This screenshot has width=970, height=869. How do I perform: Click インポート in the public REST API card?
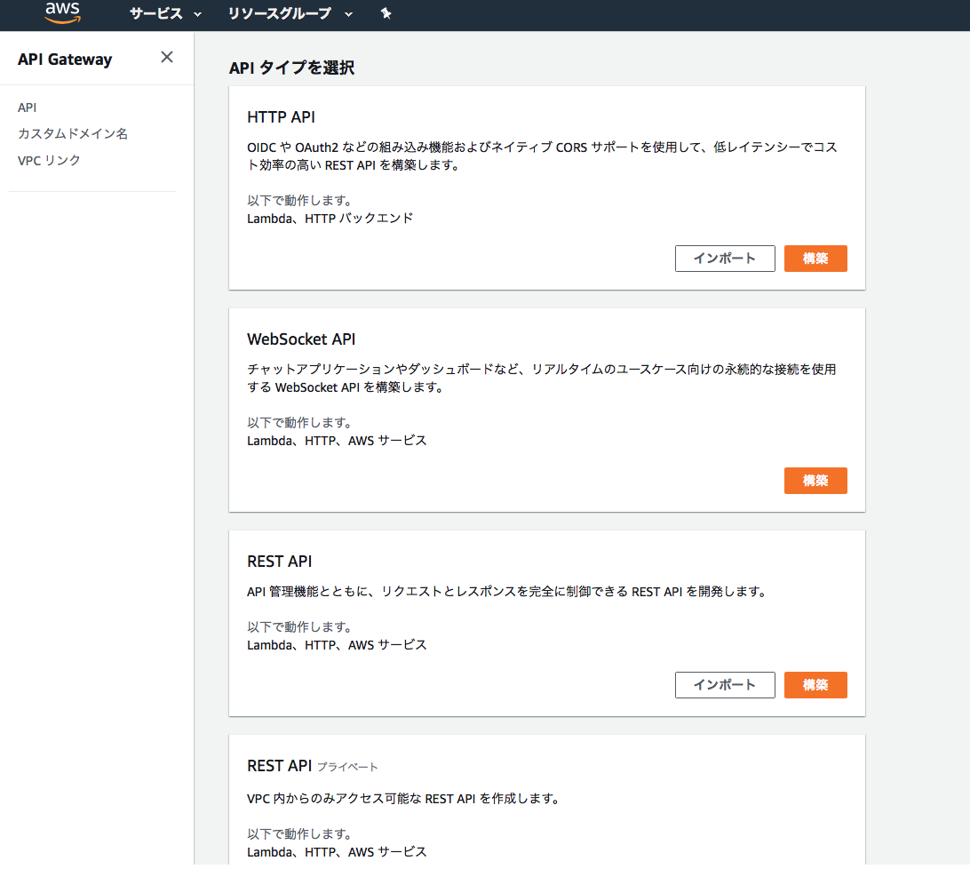[x=725, y=684]
